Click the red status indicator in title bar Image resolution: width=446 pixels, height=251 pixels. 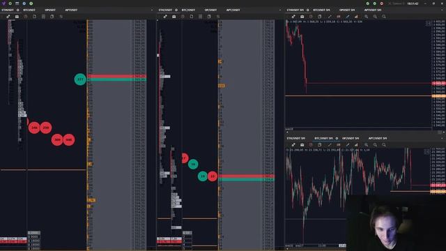382,3
